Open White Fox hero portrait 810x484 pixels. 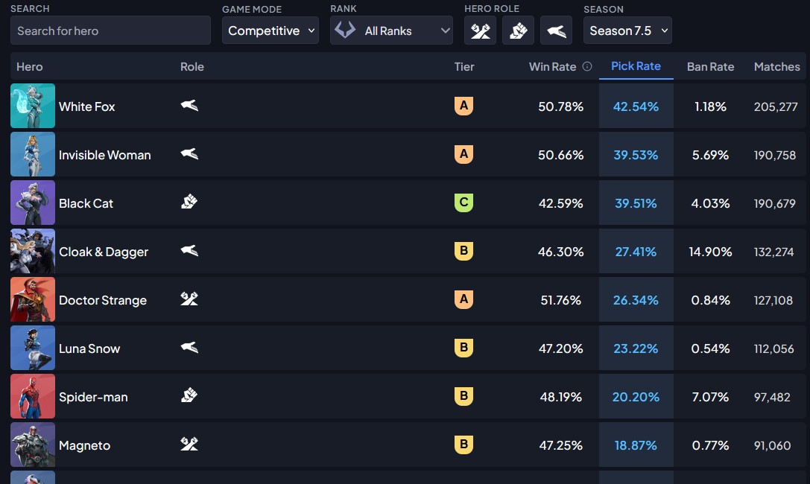point(33,106)
